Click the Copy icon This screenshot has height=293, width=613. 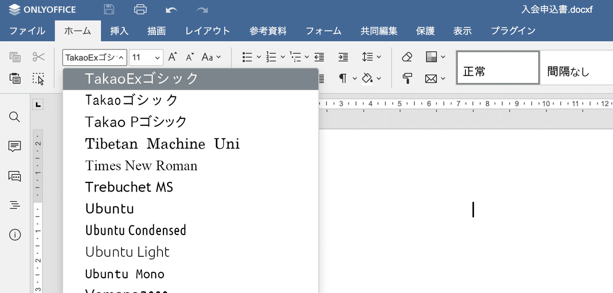pos(15,57)
